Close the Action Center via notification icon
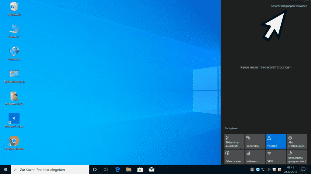The image size is (311, 174). pyautogui.click(x=303, y=169)
